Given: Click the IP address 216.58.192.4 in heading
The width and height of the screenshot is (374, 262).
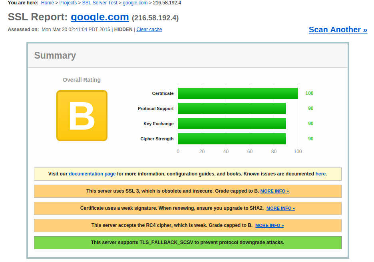Looking at the screenshot, I should tap(155, 18).
